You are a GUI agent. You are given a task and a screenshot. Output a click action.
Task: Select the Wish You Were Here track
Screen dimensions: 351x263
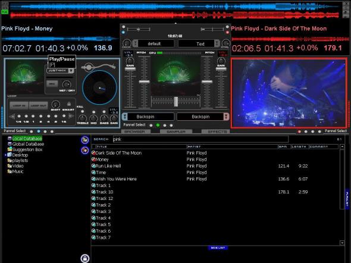116,179
